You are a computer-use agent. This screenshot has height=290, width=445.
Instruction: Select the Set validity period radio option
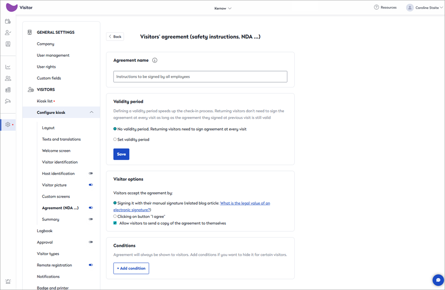115,139
